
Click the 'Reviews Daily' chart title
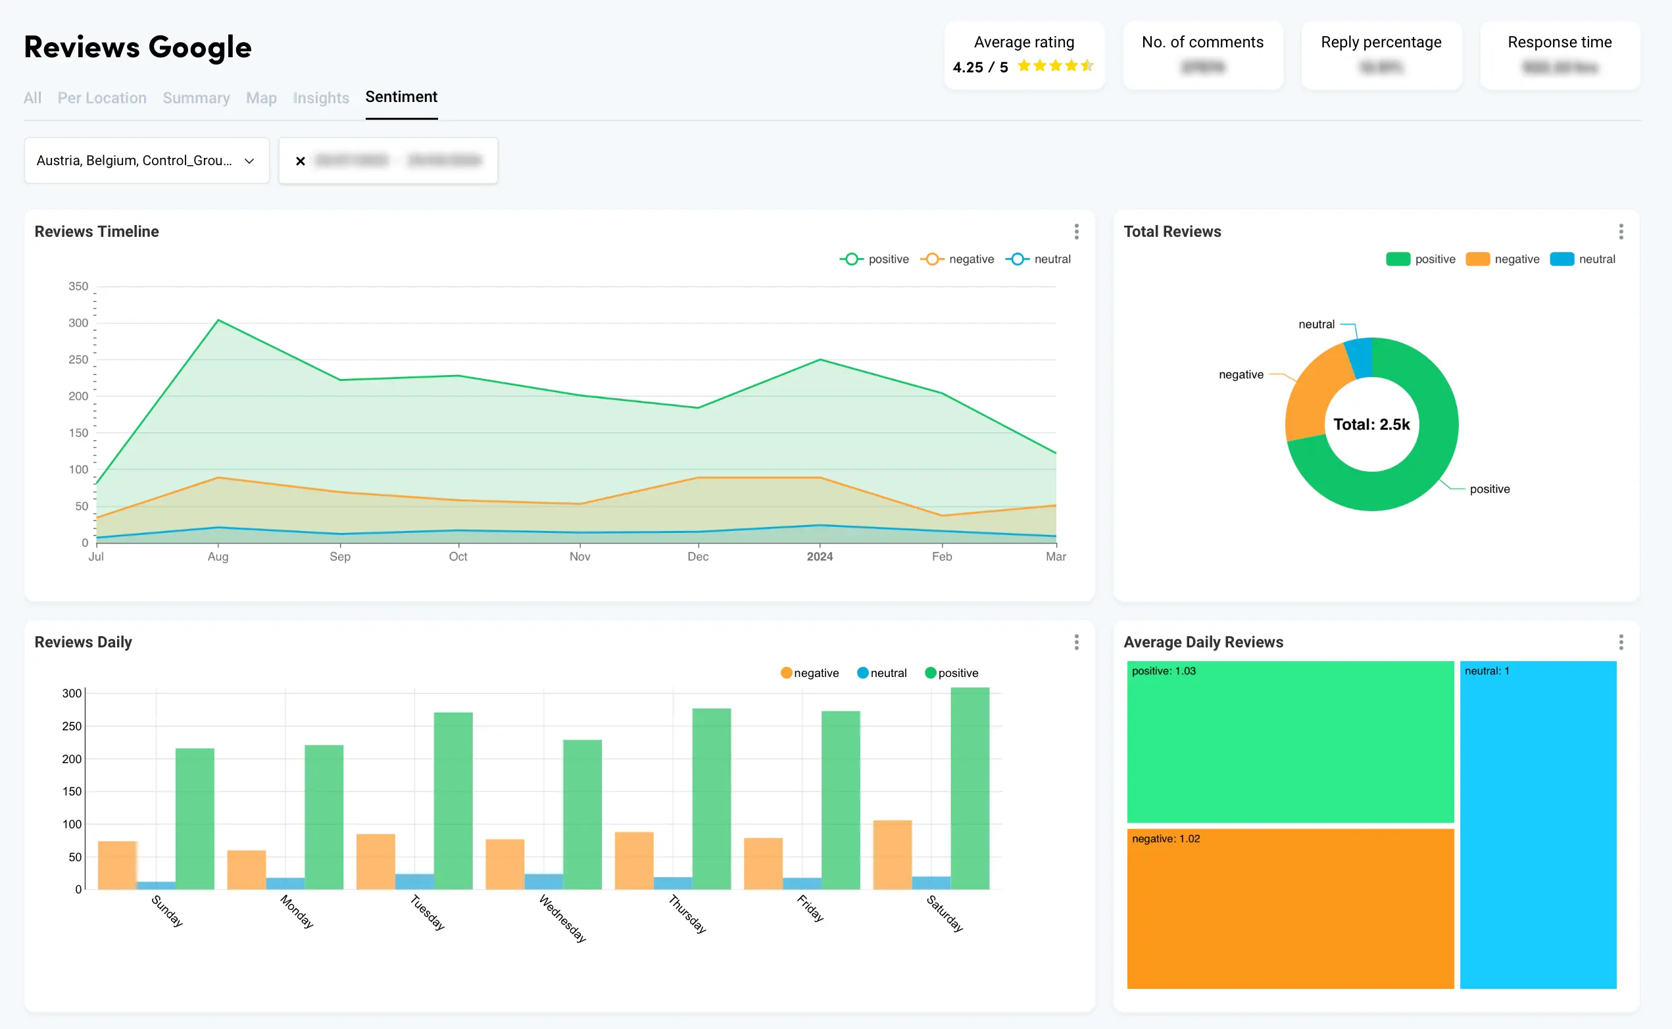point(83,641)
